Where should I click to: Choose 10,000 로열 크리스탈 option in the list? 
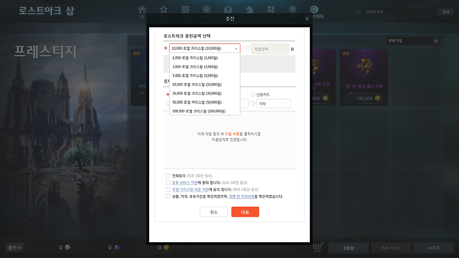[x=205, y=85]
